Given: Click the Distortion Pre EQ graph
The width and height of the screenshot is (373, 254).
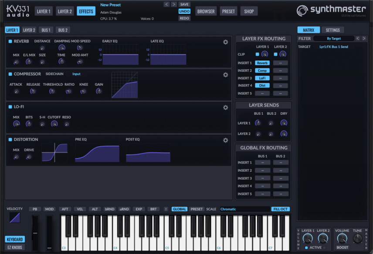Looking at the screenshot, I should click(97, 152).
